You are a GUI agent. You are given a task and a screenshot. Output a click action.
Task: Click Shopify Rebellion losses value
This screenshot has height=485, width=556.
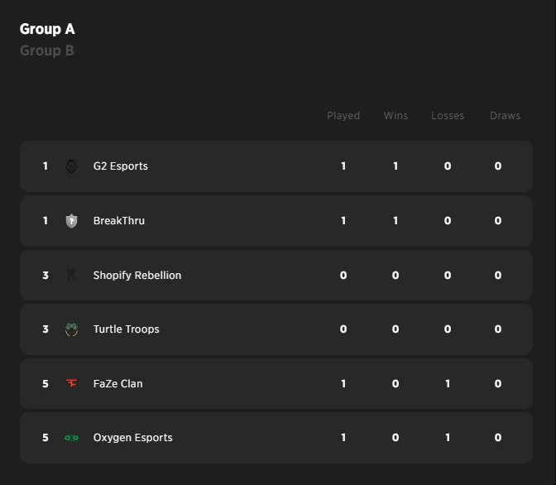448,276
